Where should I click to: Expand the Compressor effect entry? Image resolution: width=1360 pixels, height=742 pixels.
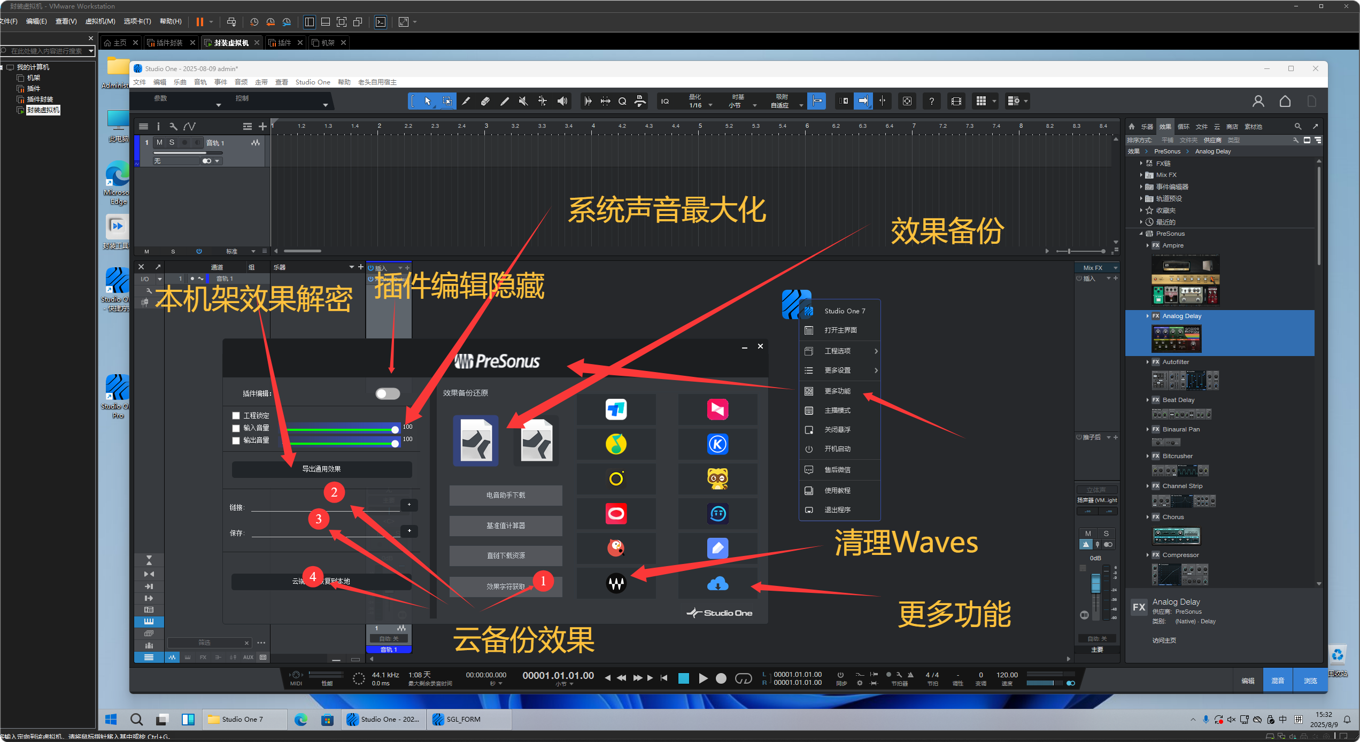pyautogui.click(x=1148, y=555)
